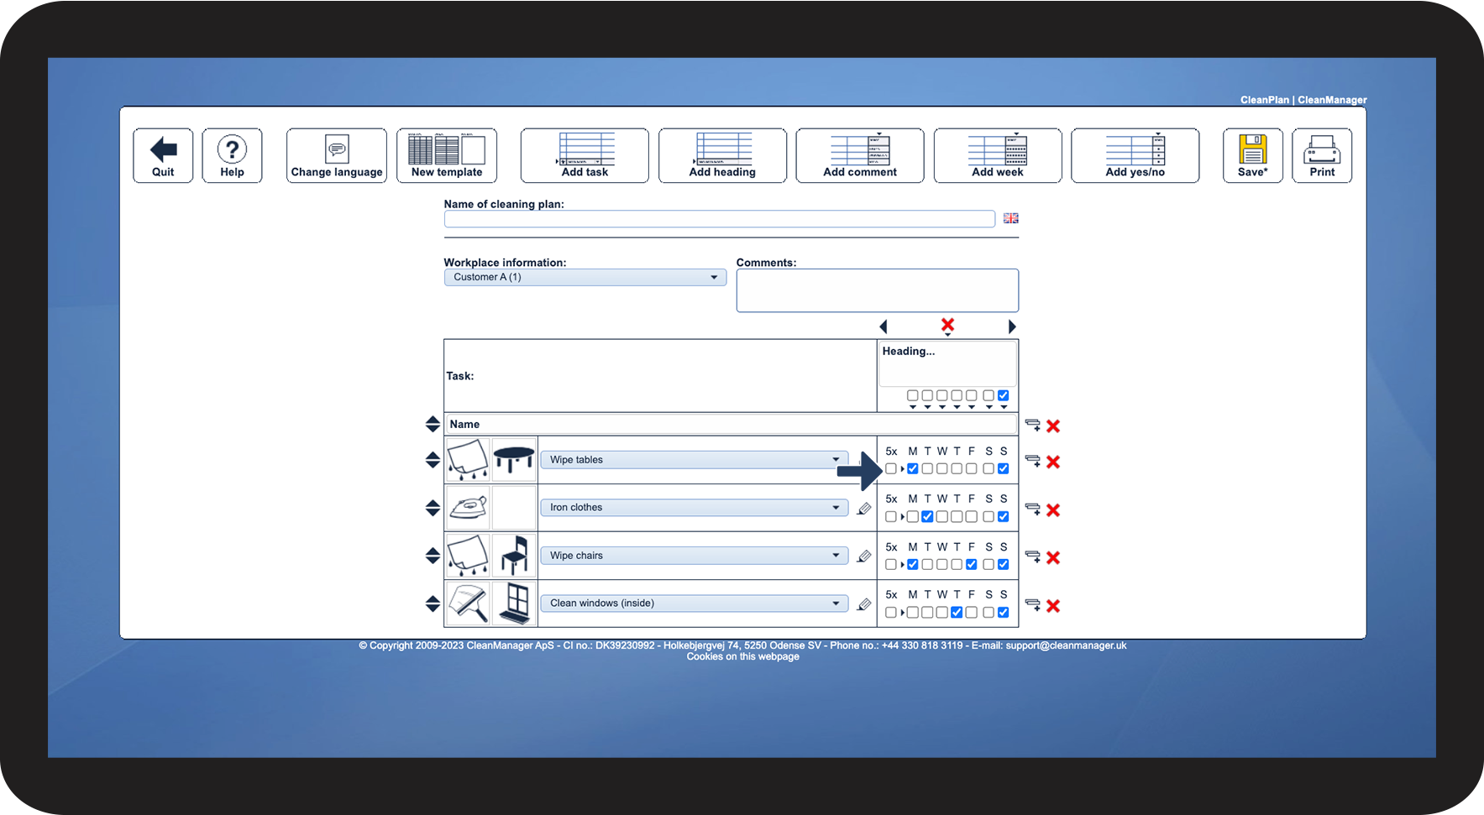This screenshot has width=1484, height=815.
Task: Click the Add task toolbar button
Action: (585, 155)
